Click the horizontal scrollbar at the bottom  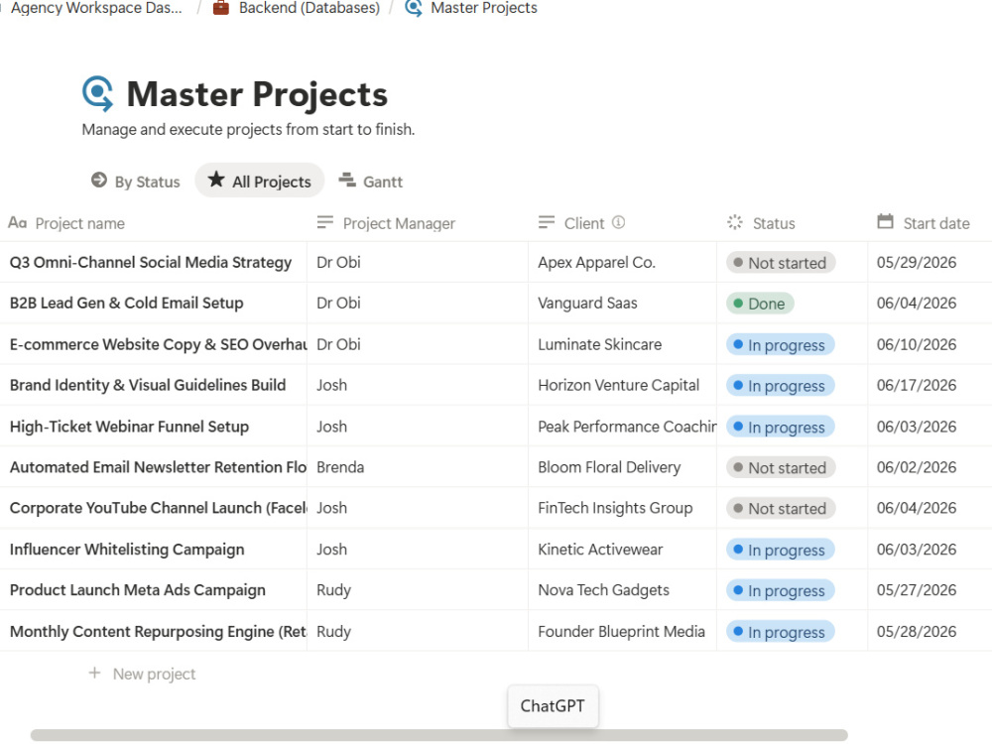[439, 734]
